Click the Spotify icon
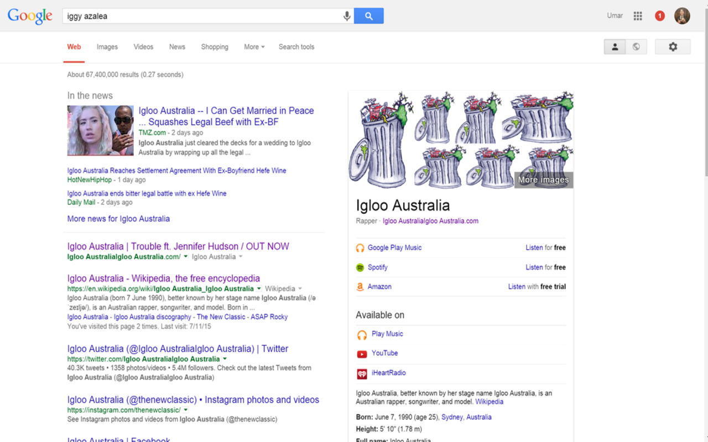708x442 pixels. [x=360, y=267]
